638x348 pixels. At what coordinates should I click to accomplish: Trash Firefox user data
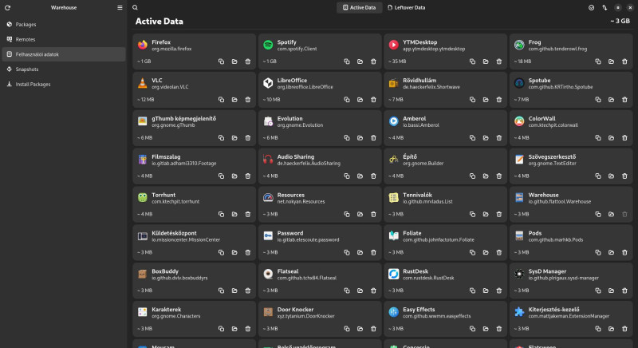(248, 61)
